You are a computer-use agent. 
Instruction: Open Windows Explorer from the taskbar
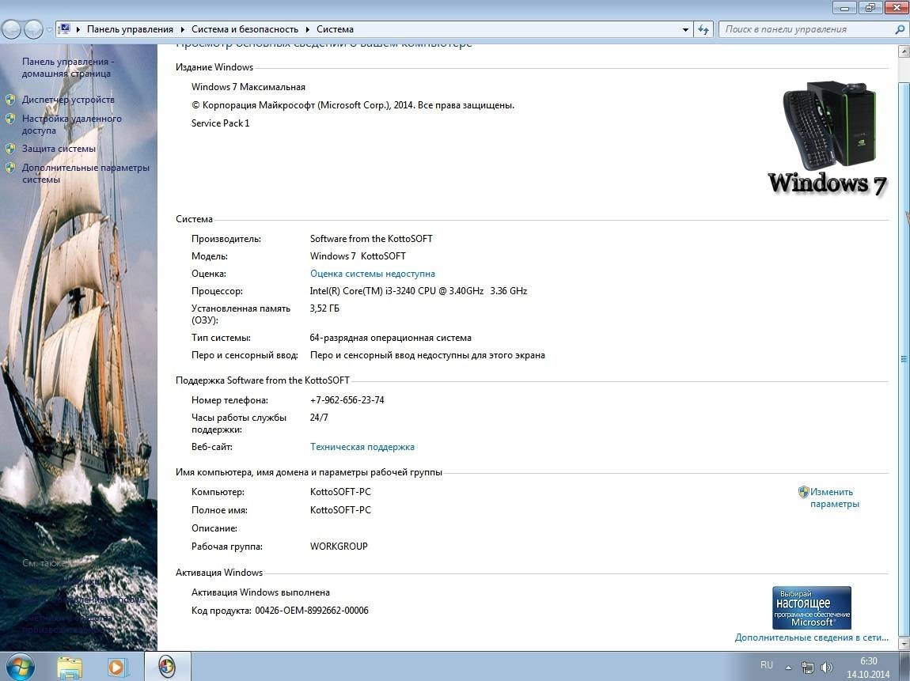(69, 667)
